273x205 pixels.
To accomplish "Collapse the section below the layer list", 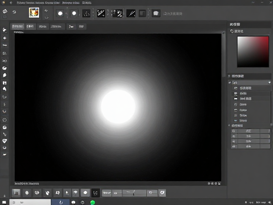I will [x=229, y=125].
